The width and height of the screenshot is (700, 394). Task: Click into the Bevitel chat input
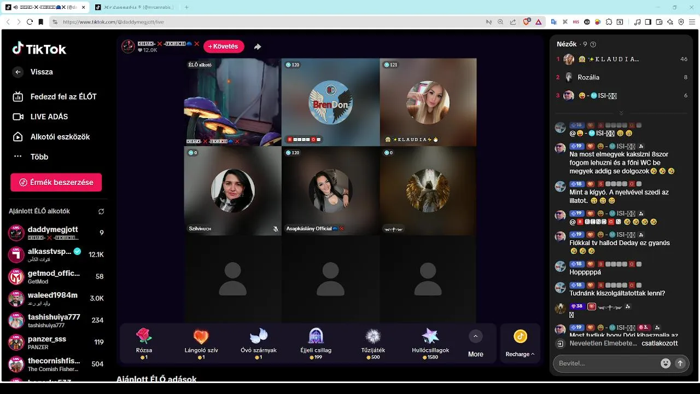point(607,363)
